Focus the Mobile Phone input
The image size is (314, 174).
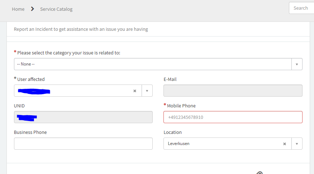coord(233,117)
